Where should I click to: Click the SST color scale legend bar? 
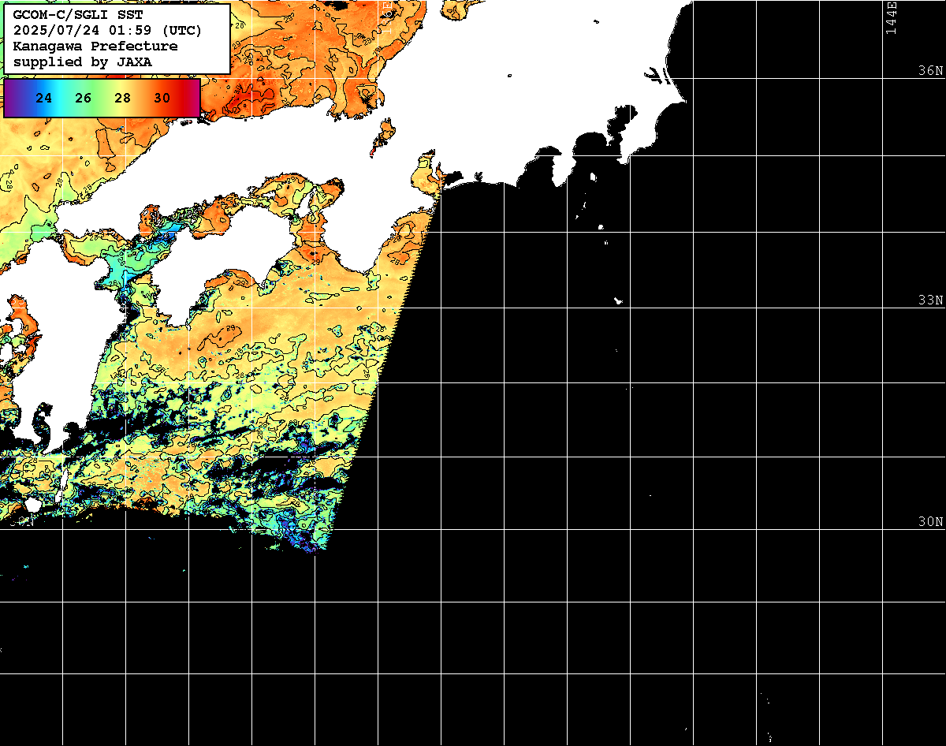[x=102, y=98]
